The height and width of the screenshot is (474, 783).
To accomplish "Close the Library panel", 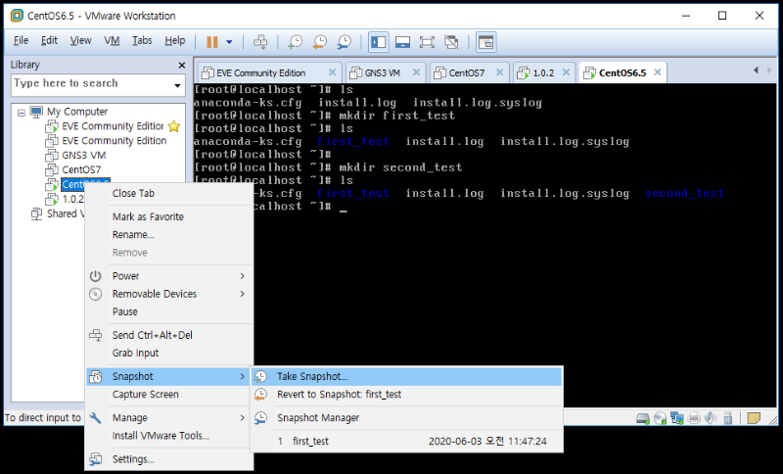I will pyautogui.click(x=182, y=65).
